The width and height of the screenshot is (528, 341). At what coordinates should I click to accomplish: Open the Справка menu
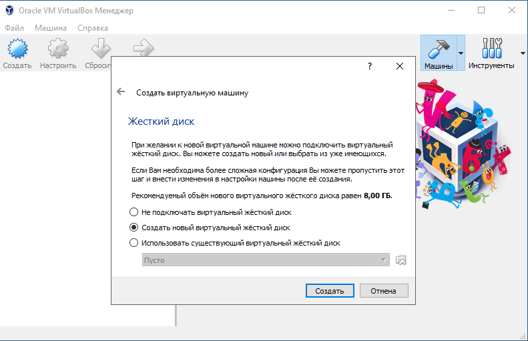point(93,28)
